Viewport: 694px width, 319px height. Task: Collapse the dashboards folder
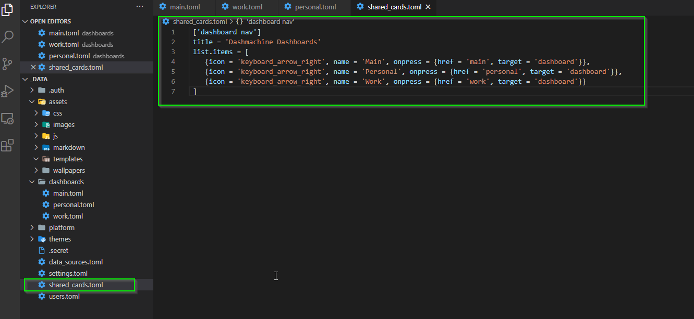coord(32,182)
